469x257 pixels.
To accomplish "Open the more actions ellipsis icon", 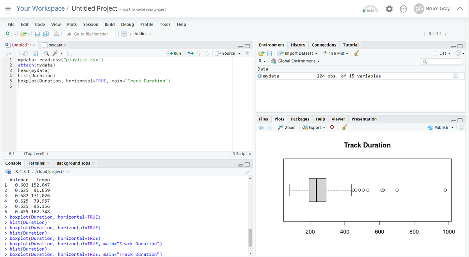I will (403, 9).
